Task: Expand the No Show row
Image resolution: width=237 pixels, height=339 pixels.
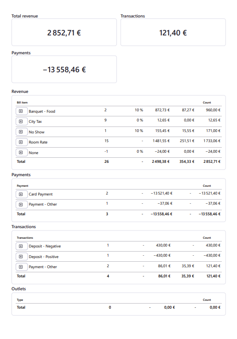Action: coord(22,132)
